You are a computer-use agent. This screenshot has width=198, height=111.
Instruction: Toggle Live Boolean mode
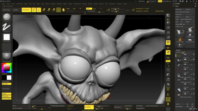click(26, 10)
